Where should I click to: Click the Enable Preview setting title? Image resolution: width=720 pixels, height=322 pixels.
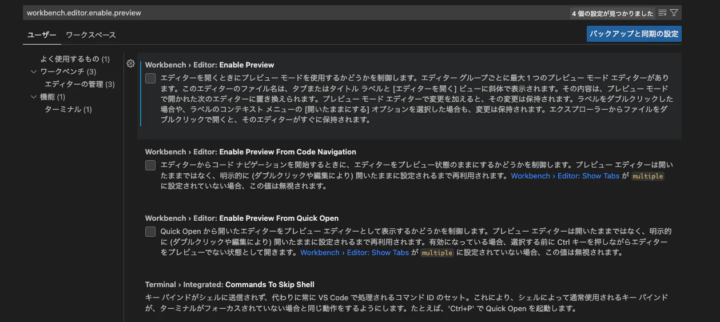(209, 65)
